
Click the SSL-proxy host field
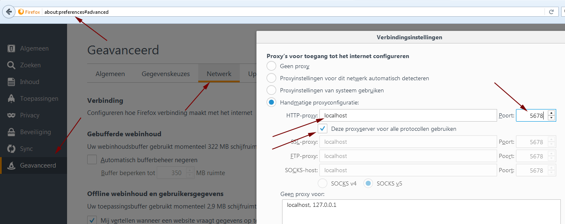click(408, 142)
